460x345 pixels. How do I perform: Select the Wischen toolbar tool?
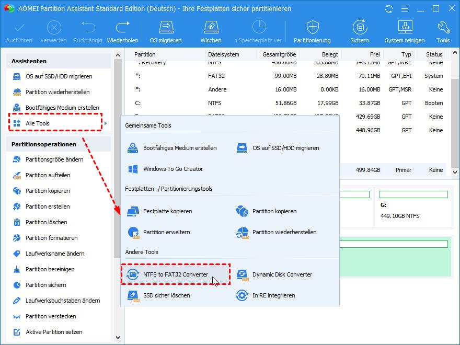pyautogui.click(x=211, y=32)
